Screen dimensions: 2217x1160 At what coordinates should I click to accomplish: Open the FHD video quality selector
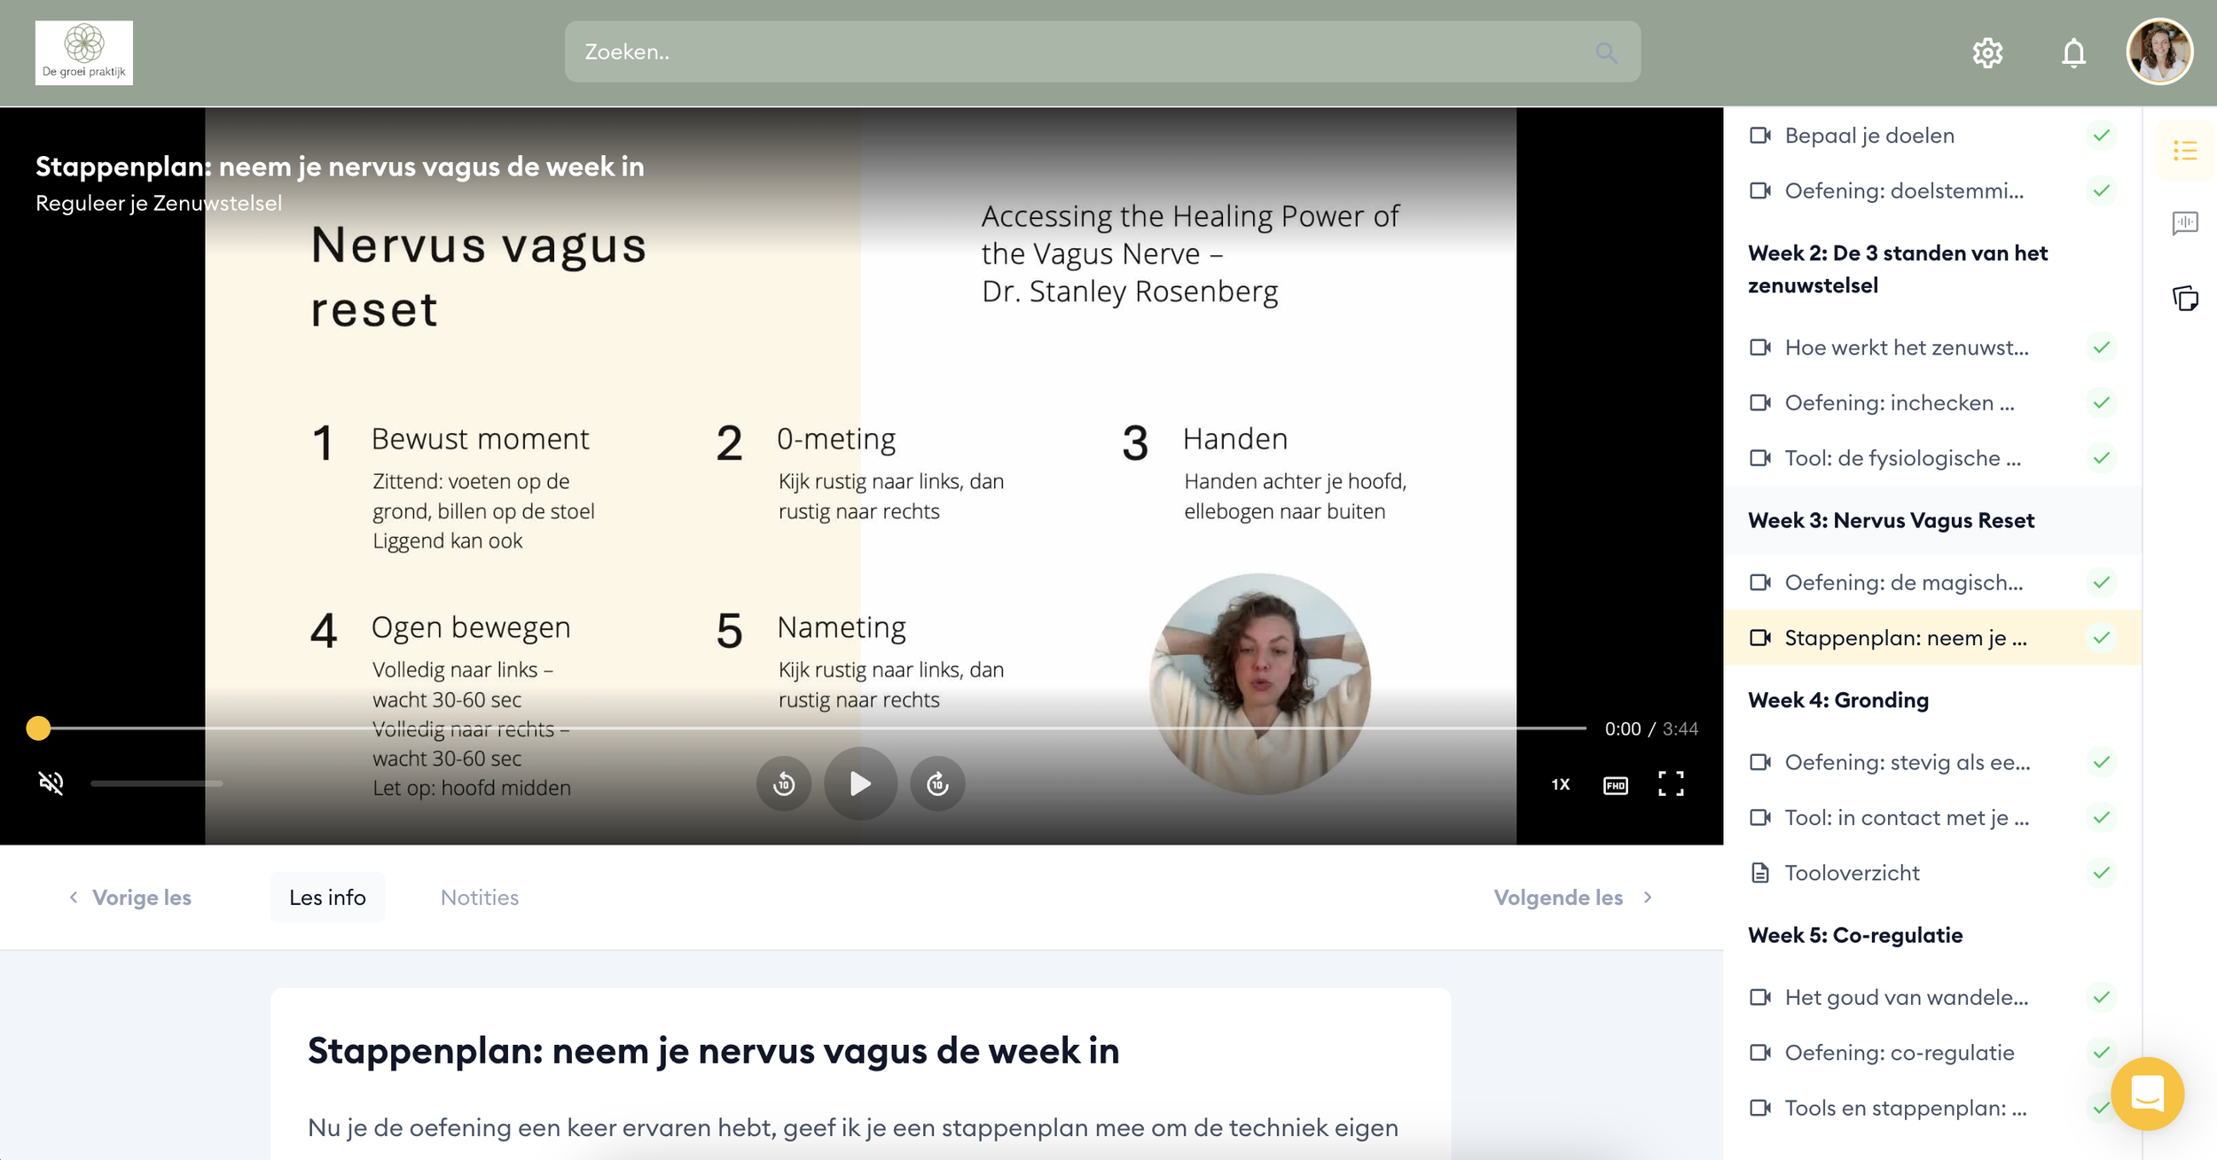[1615, 785]
